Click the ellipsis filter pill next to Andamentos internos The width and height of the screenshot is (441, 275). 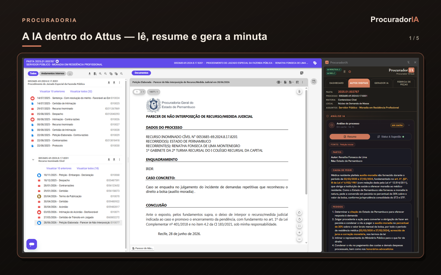[x=70, y=74]
